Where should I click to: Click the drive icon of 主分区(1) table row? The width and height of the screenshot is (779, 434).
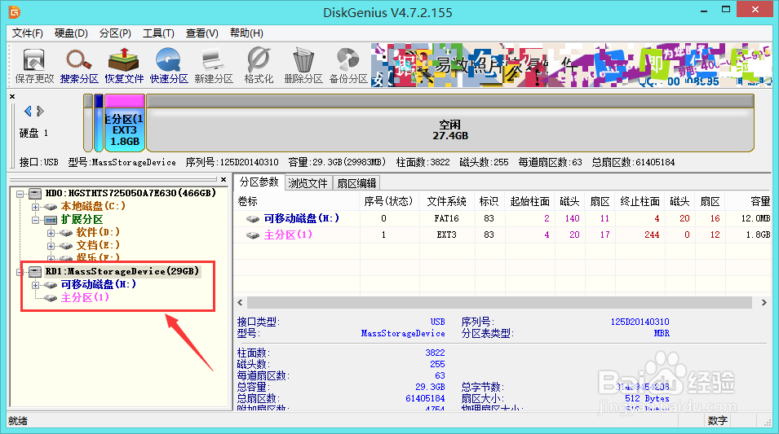point(253,235)
